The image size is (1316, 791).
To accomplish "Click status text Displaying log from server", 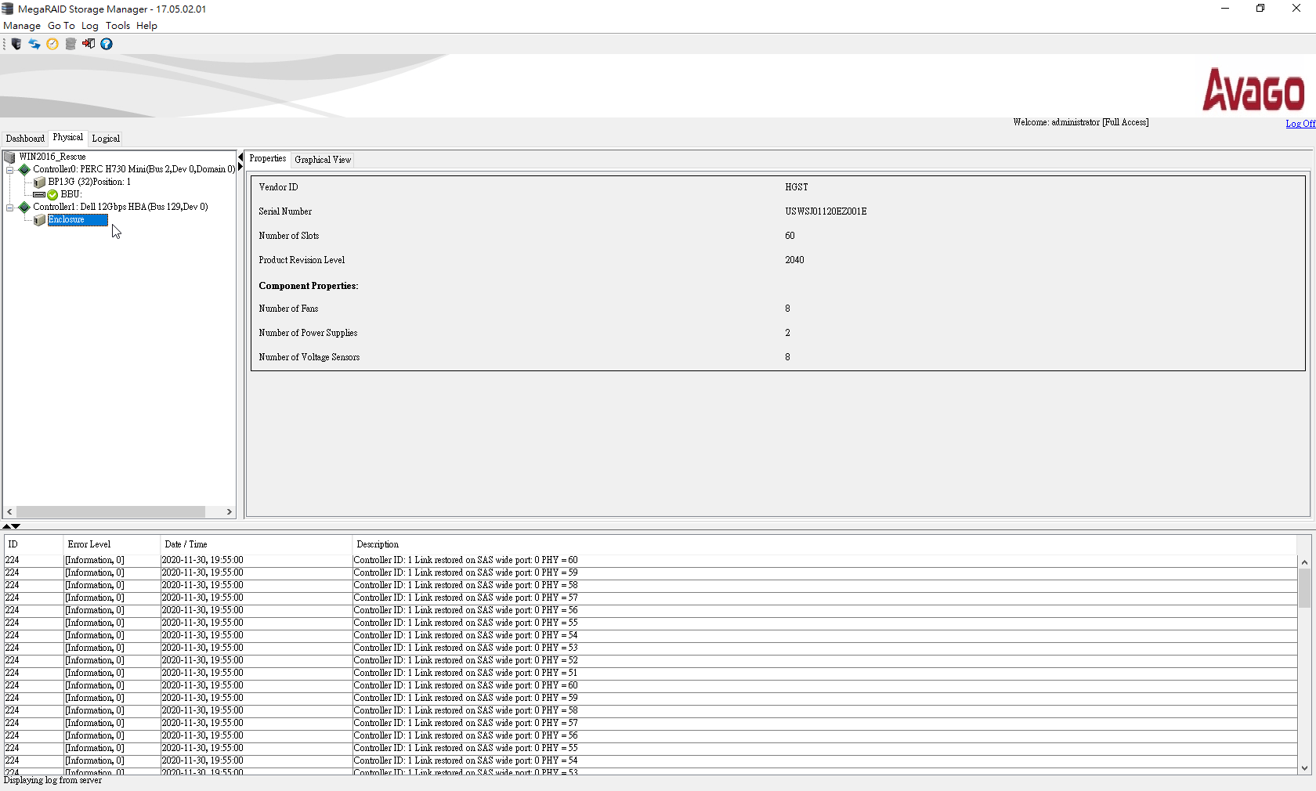I will (x=52, y=780).
